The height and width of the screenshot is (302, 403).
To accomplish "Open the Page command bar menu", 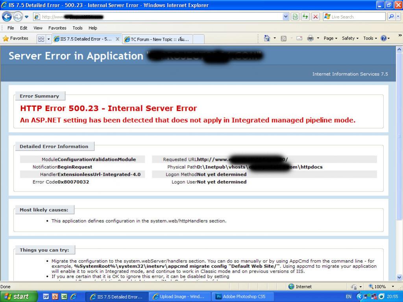I will 330,38.
